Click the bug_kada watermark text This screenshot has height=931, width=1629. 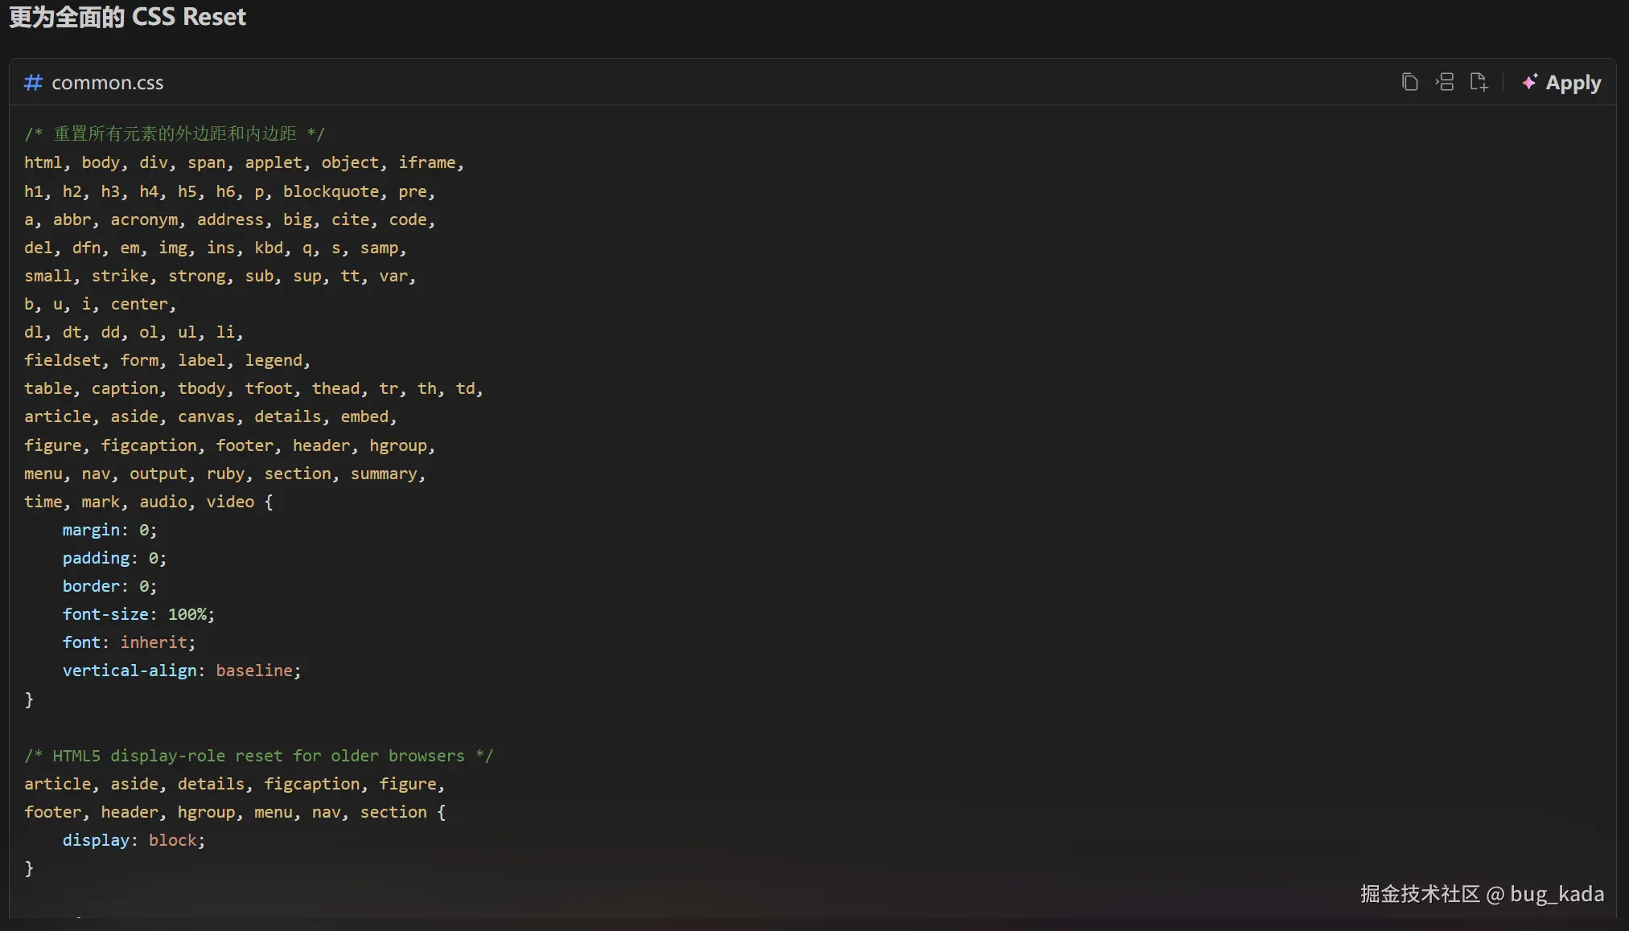click(x=1556, y=894)
